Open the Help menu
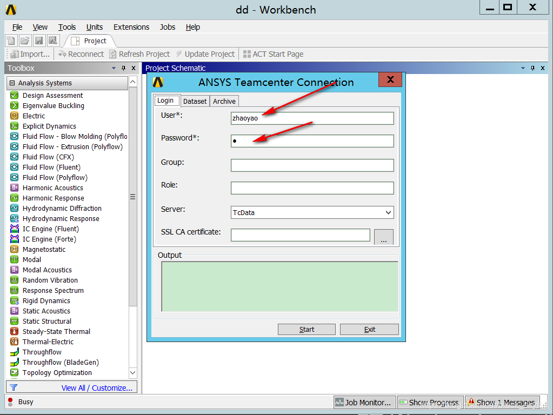The height and width of the screenshot is (415, 553). click(x=193, y=27)
